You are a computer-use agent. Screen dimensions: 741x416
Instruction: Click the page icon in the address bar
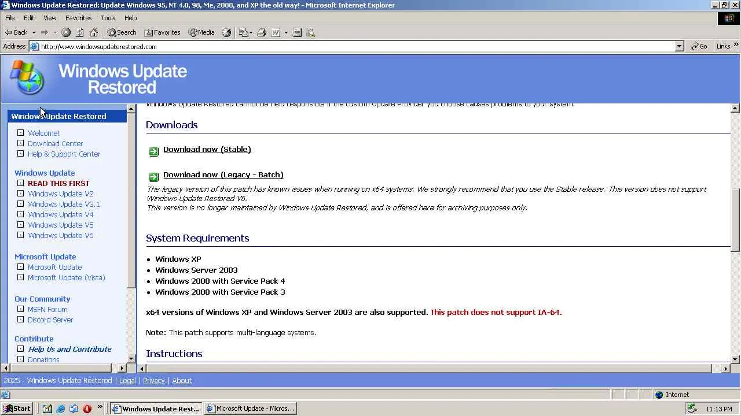point(35,47)
